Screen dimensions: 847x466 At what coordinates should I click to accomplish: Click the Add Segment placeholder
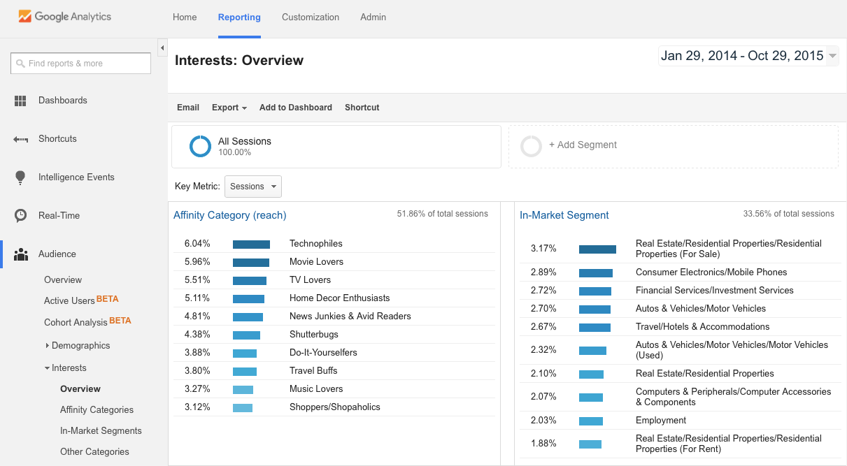(582, 145)
